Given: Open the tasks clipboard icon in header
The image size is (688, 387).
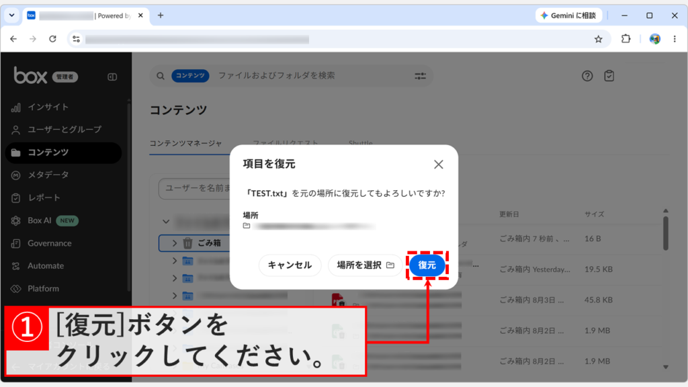Looking at the screenshot, I should pos(609,76).
